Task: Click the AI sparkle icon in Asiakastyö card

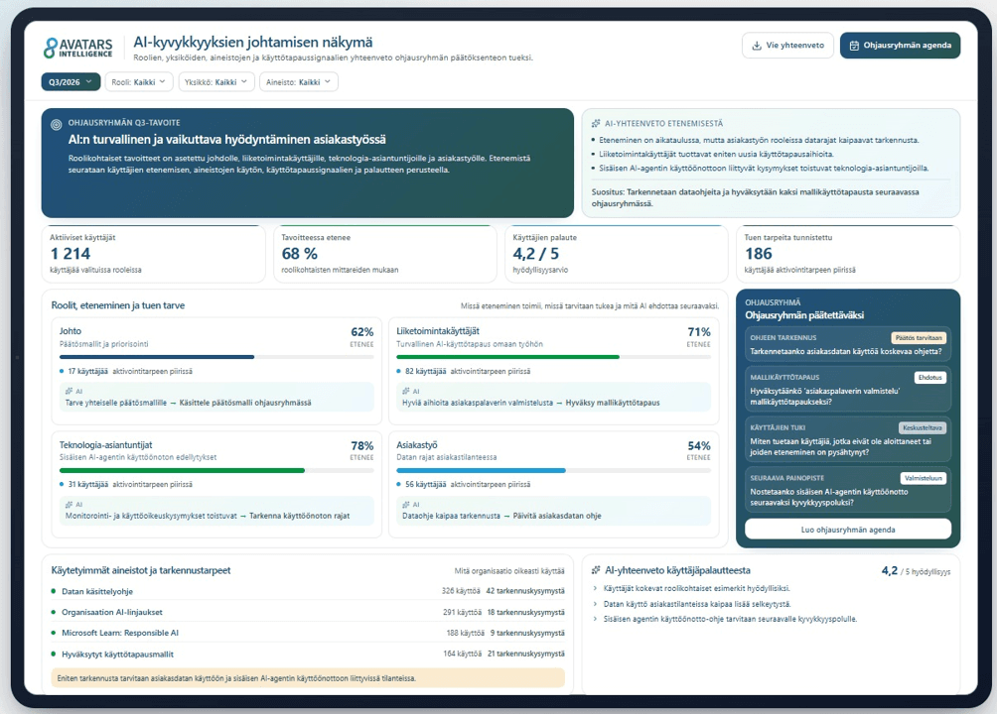Action: click(406, 505)
